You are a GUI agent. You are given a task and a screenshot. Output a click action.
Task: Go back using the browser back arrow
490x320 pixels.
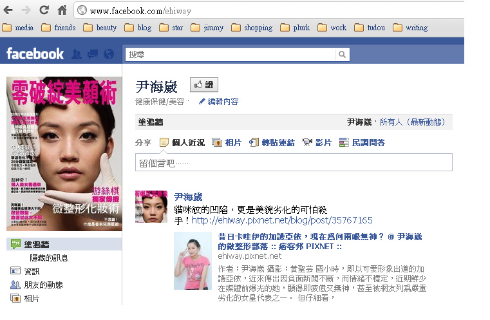(8, 10)
